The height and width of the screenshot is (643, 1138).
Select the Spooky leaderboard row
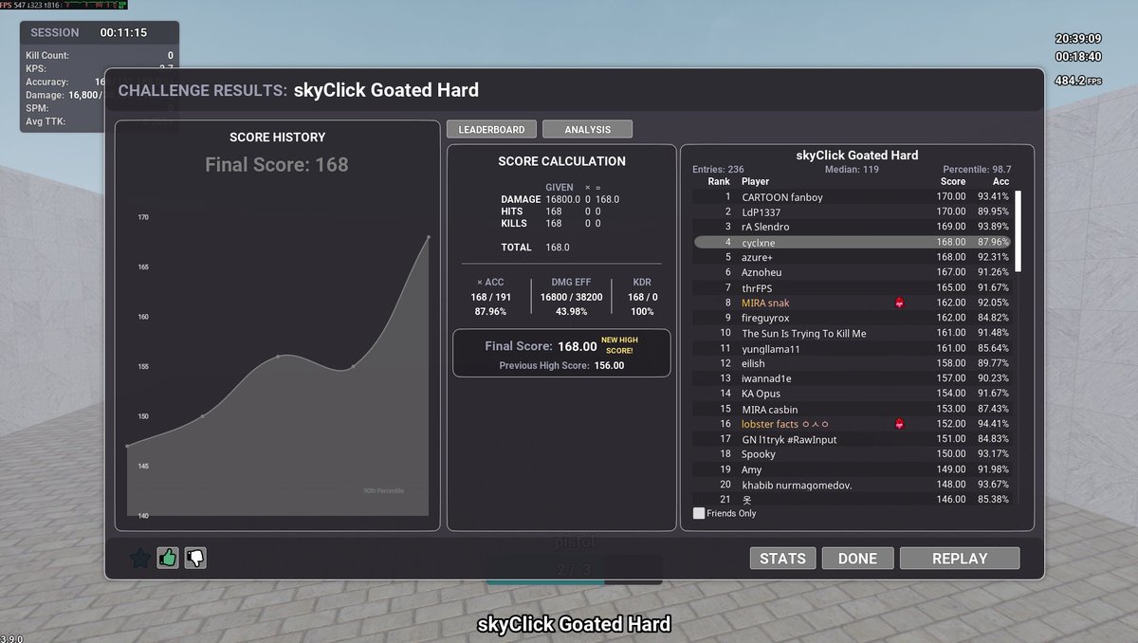853,454
